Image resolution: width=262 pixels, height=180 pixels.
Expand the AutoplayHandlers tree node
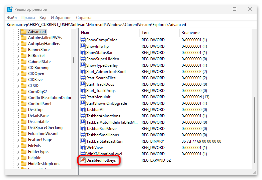click(x=18, y=44)
